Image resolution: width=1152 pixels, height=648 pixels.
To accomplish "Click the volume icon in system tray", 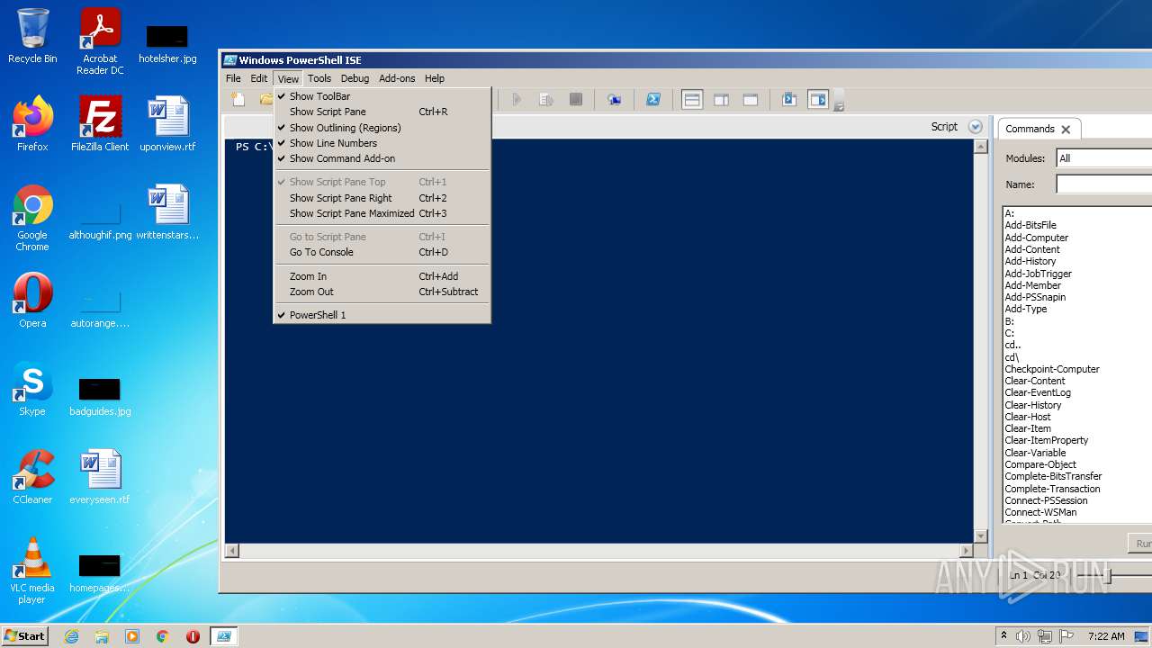I will 1023,636.
